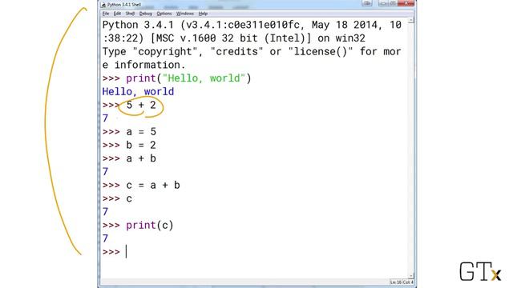Click the Python icon in the title bar

[x=103, y=5]
